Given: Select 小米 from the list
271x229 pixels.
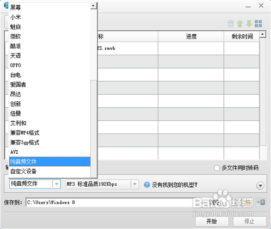Looking at the screenshot, I should pos(50,17).
